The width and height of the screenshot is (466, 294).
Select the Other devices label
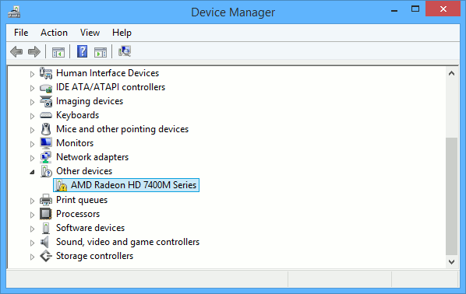84,171
